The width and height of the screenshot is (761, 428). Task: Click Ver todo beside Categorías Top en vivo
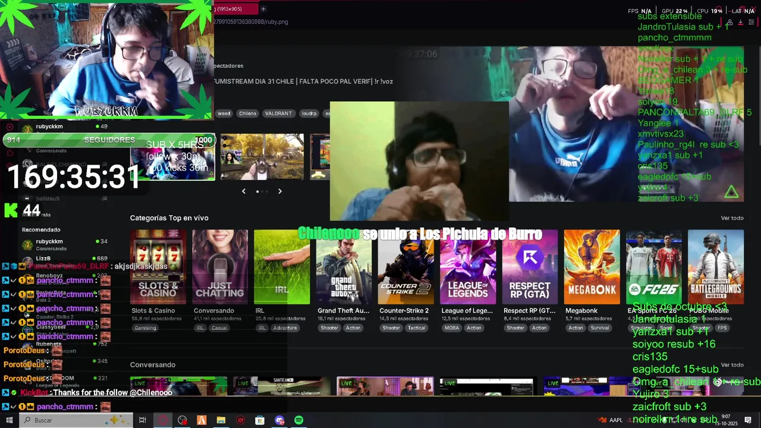[x=732, y=218]
